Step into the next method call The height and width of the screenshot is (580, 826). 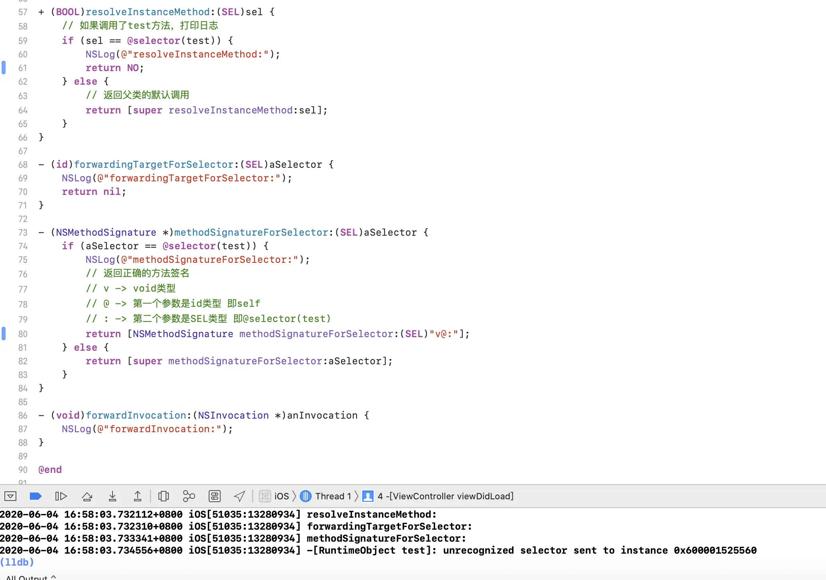click(x=113, y=496)
